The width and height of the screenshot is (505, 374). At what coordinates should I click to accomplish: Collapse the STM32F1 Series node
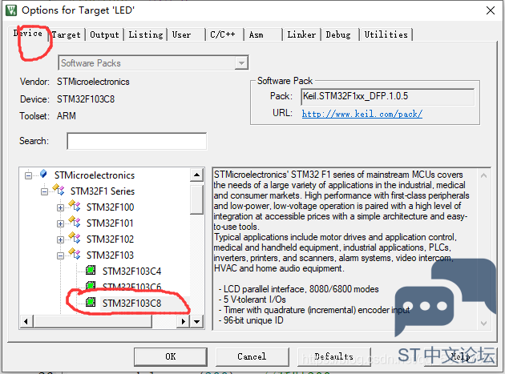click(44, 191)
